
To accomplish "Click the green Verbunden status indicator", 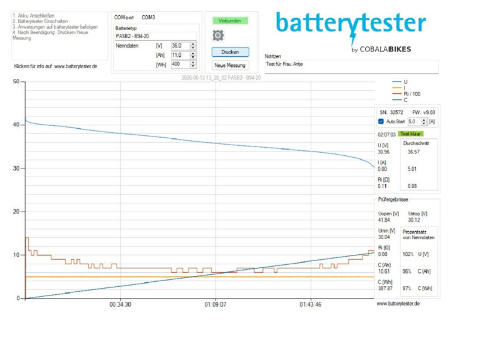I will point(230,21).
